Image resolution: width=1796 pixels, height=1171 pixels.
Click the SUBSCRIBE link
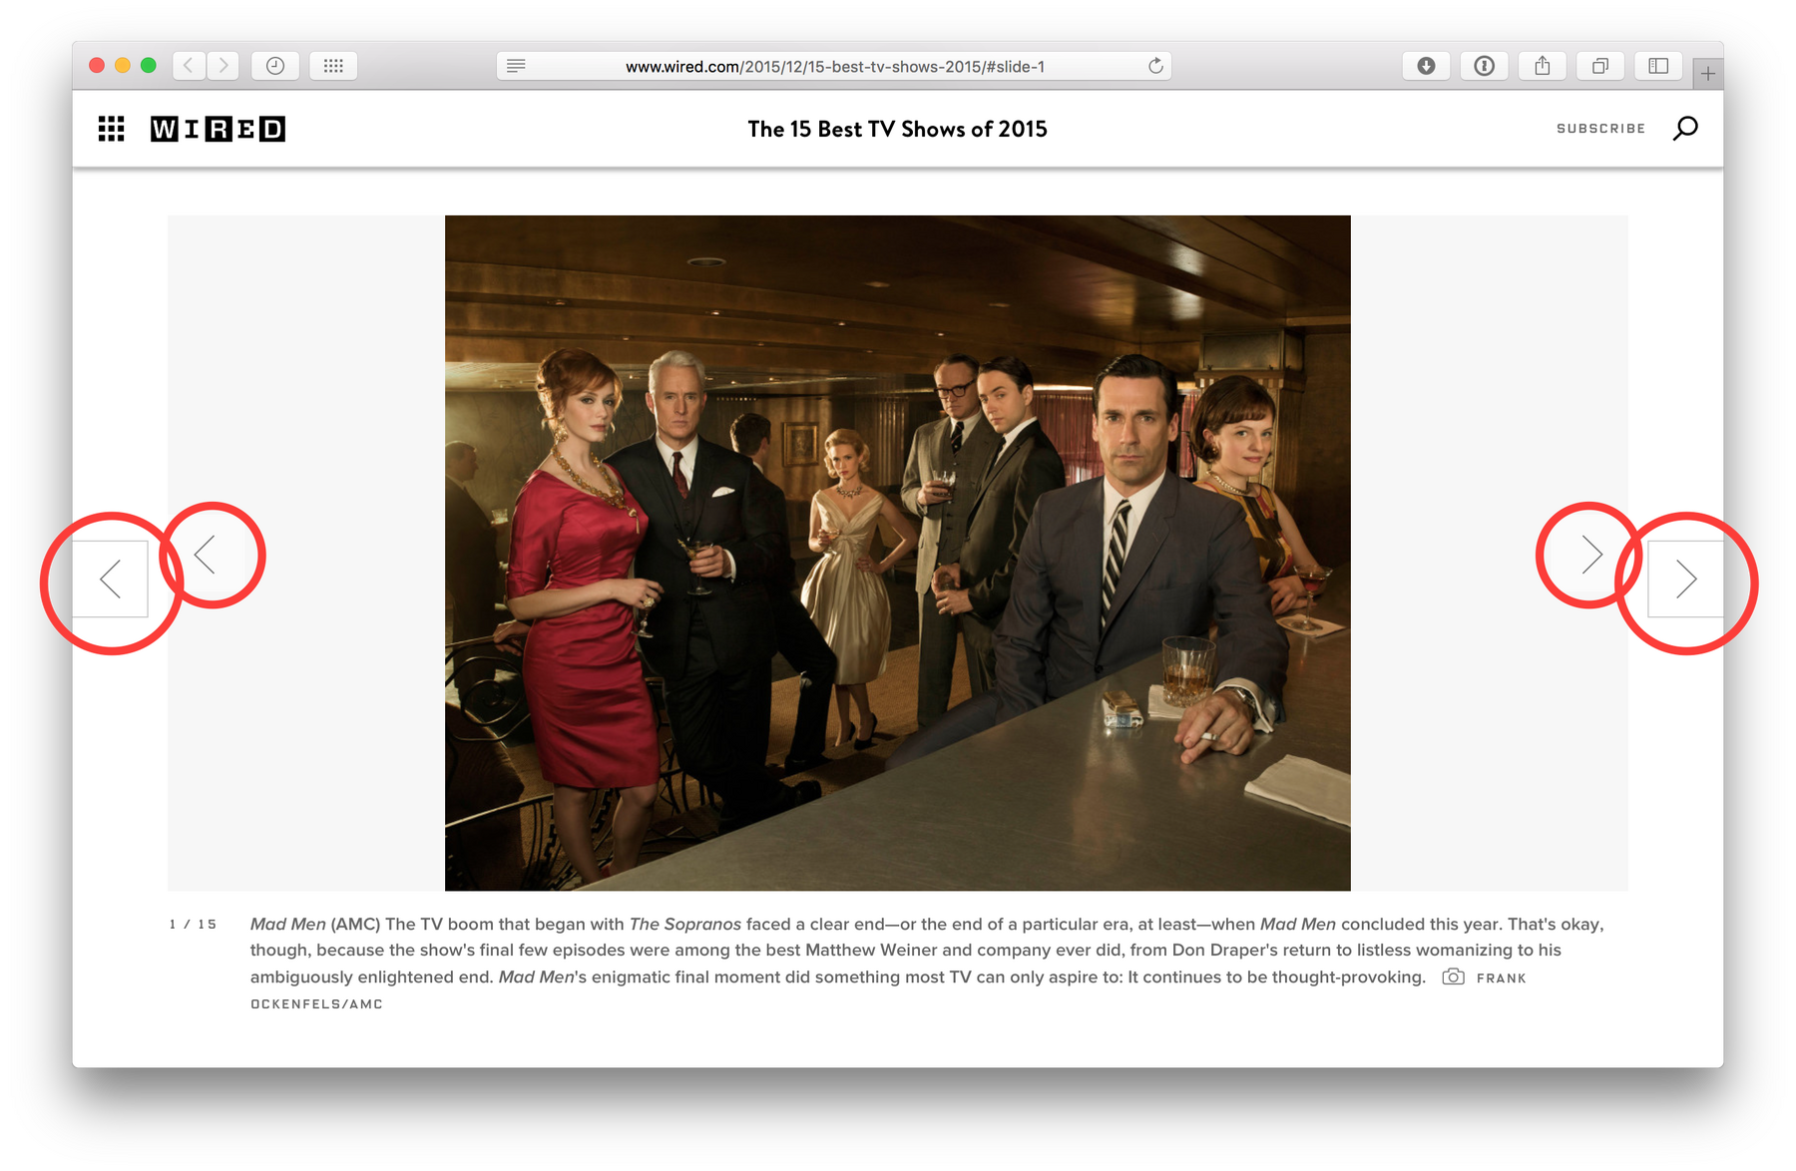click(x=1600, y=129)
